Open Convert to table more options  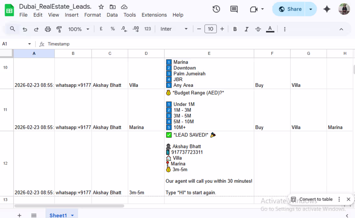(339, 199)
